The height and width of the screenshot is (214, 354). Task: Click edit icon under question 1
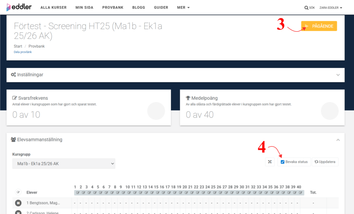point(77,193)
